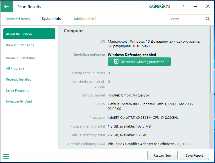Click the Scan Results title
The height and width of the screenshot is (163, 215).
coord(29,7)
